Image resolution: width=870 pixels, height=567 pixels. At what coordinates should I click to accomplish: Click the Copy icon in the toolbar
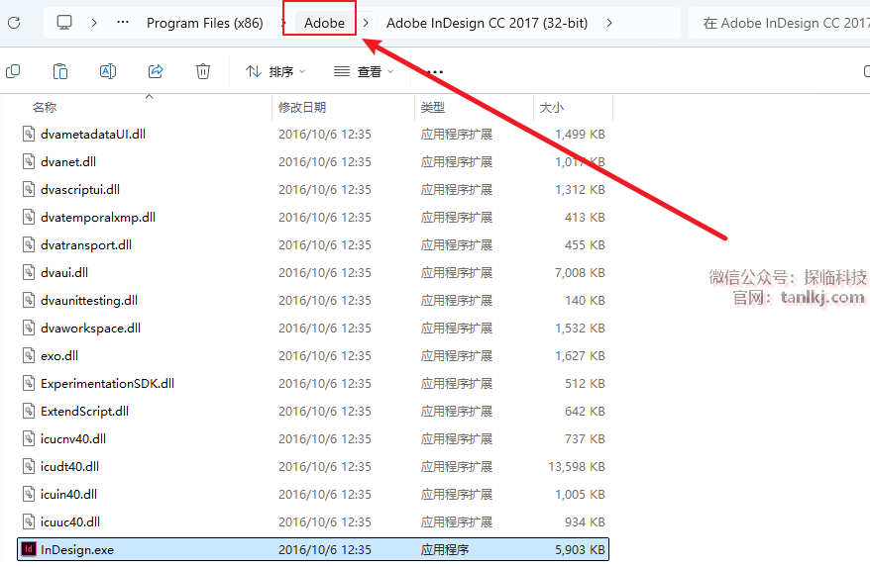[13, 71]
